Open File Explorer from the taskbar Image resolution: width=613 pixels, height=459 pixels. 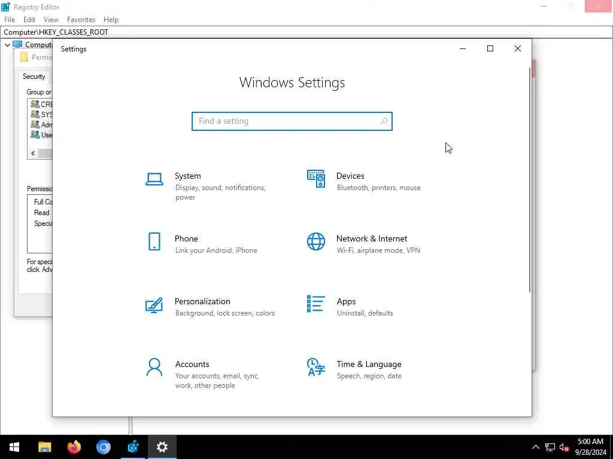(x=44, y=447)
